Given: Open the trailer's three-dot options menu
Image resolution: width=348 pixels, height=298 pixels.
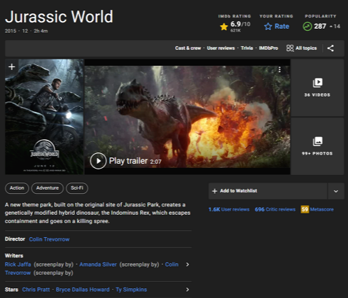Looking at the screenshot, I should [279, 69].
